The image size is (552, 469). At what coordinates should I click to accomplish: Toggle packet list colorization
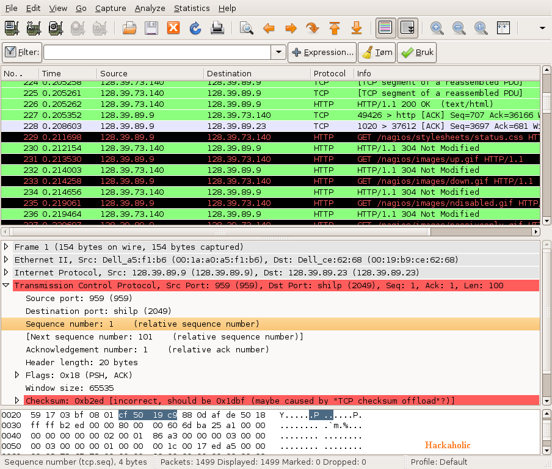pyautogui.click(x=385, y=28)
